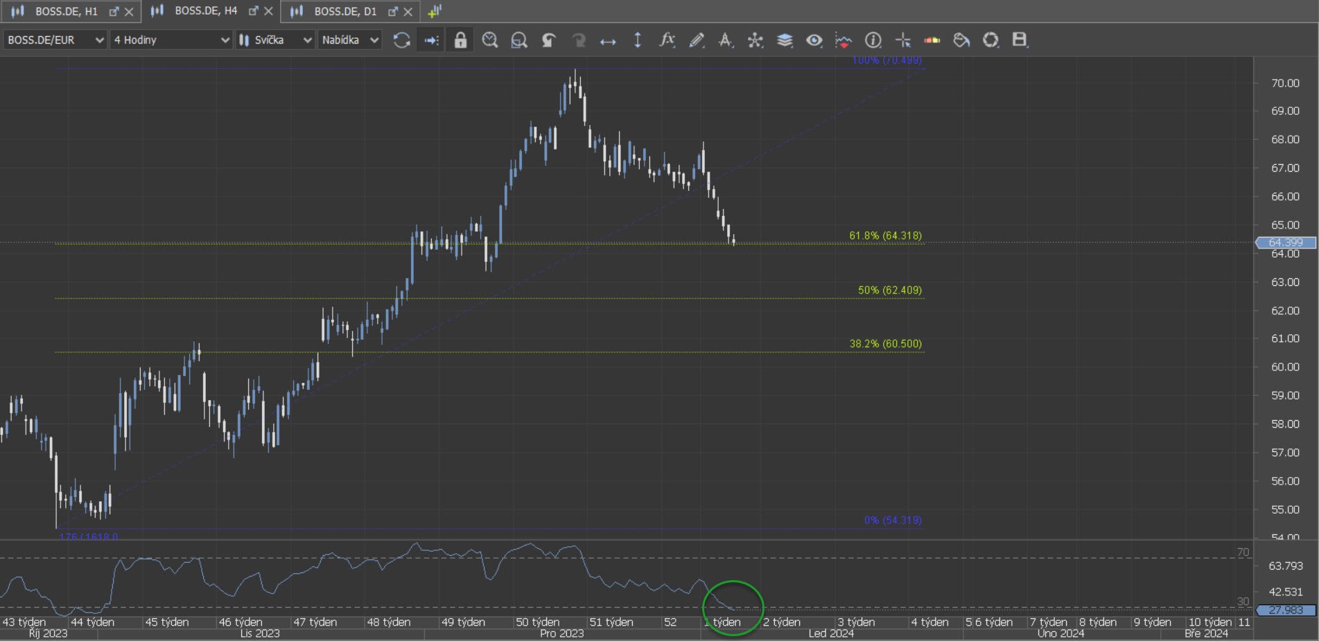Toggle the chart auto-shift button

click(x=431, y=40)
